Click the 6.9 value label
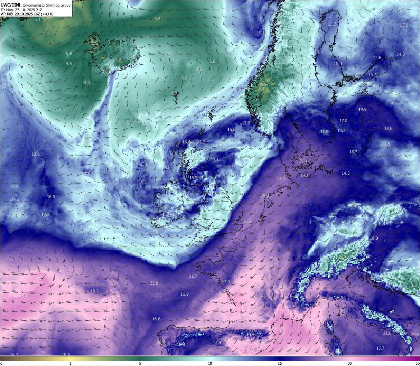The width and height of the screenshot is (420, 366). click(69, 53)
